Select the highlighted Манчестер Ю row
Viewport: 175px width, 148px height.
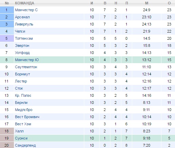pyautogui.click(x=87, y=60)
